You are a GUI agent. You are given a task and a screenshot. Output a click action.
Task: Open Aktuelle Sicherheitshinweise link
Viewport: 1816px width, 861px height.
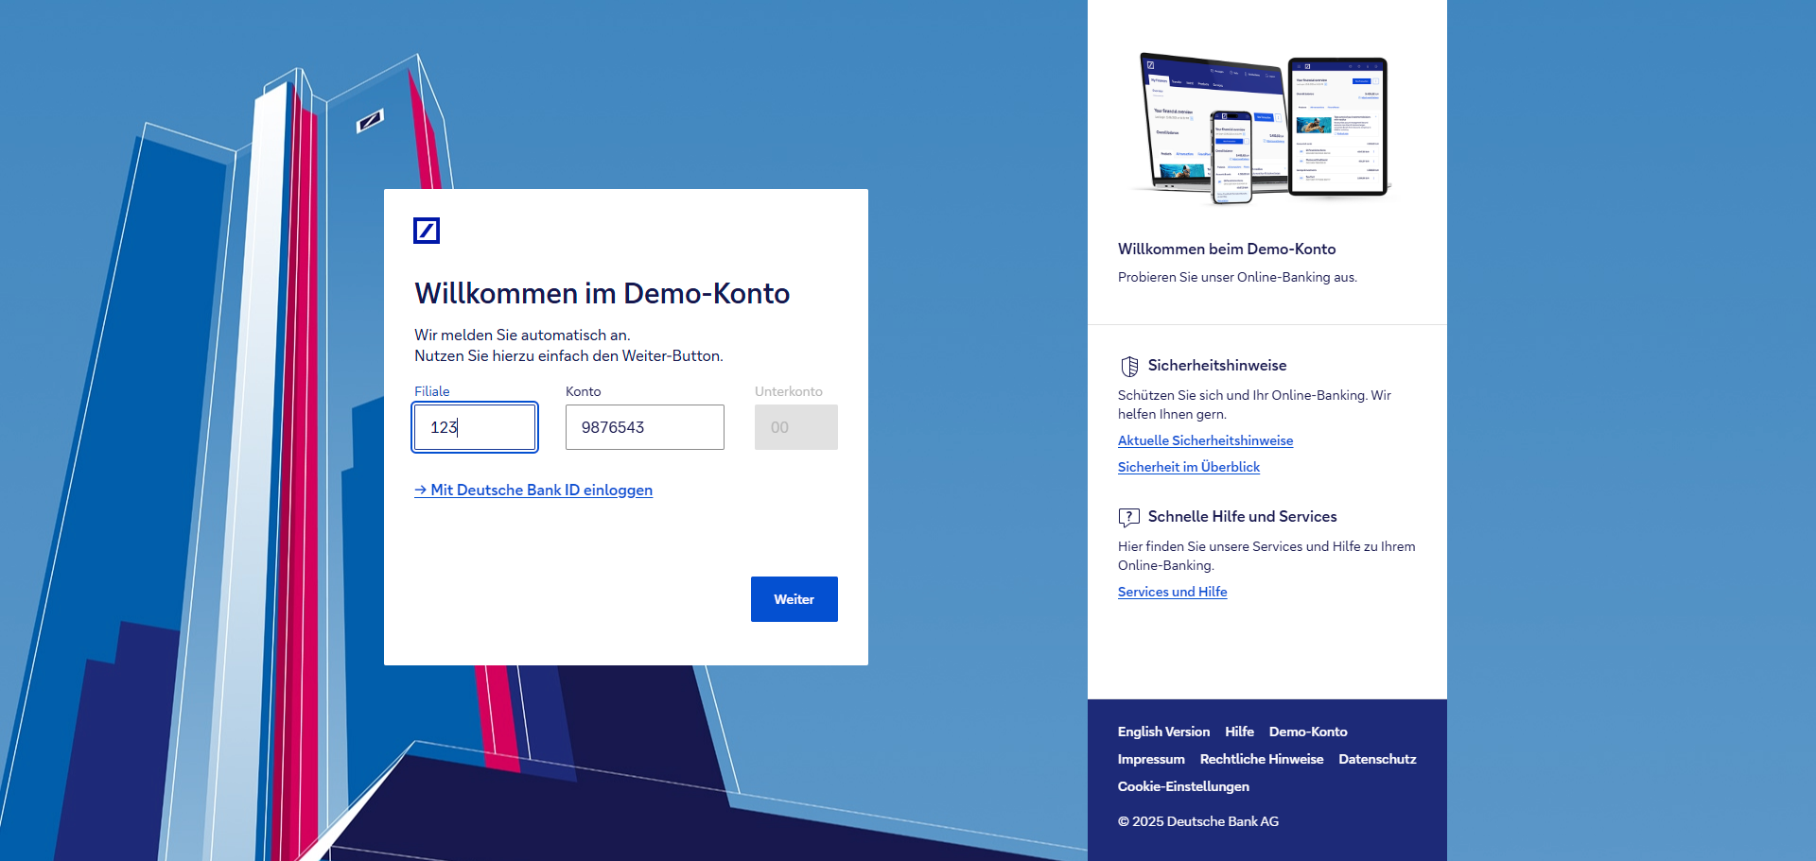pos(1205,440)
